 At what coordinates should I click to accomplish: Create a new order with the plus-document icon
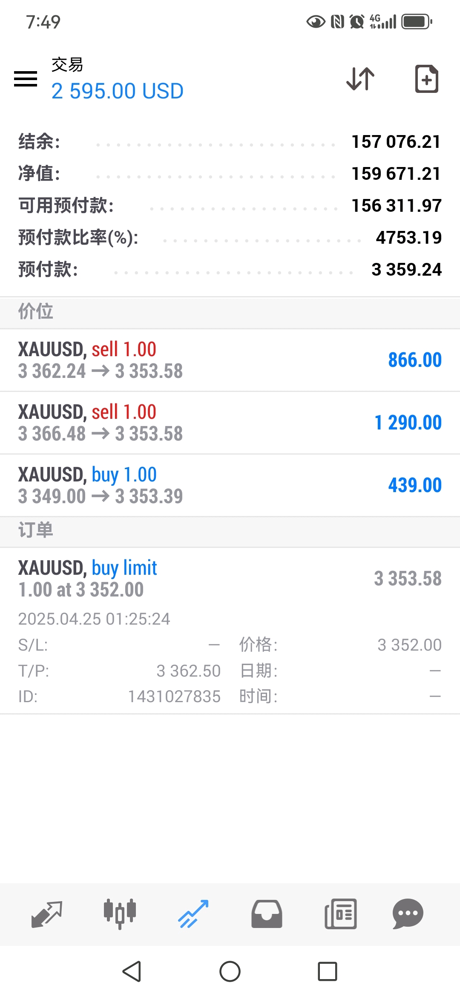coord(427,79)
